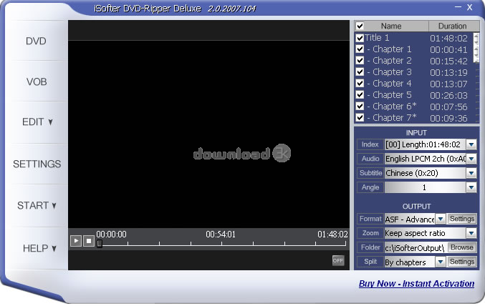The width and height of the screenshot is (485, 306).
Task: Open the VOB source menu
Action: tap(37, 82)
